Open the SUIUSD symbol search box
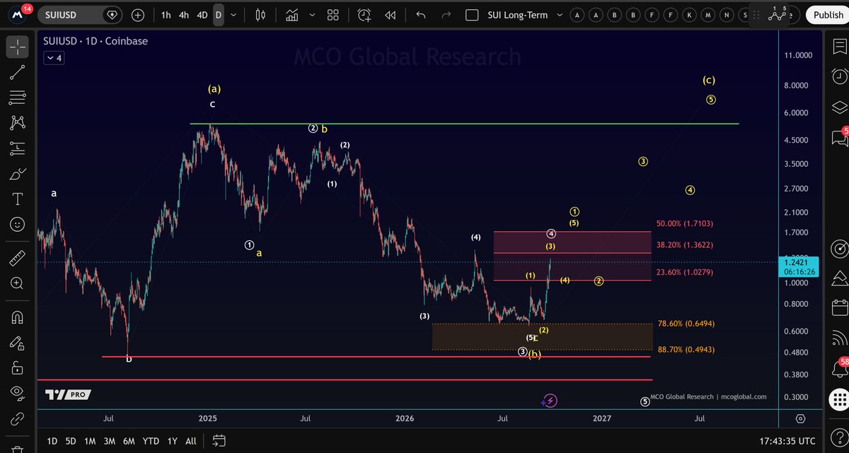This screenshot has width=849, height=453. [80, 15]
